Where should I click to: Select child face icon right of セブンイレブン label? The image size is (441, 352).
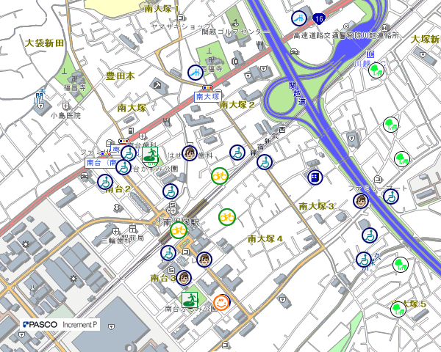coord(204,260)
